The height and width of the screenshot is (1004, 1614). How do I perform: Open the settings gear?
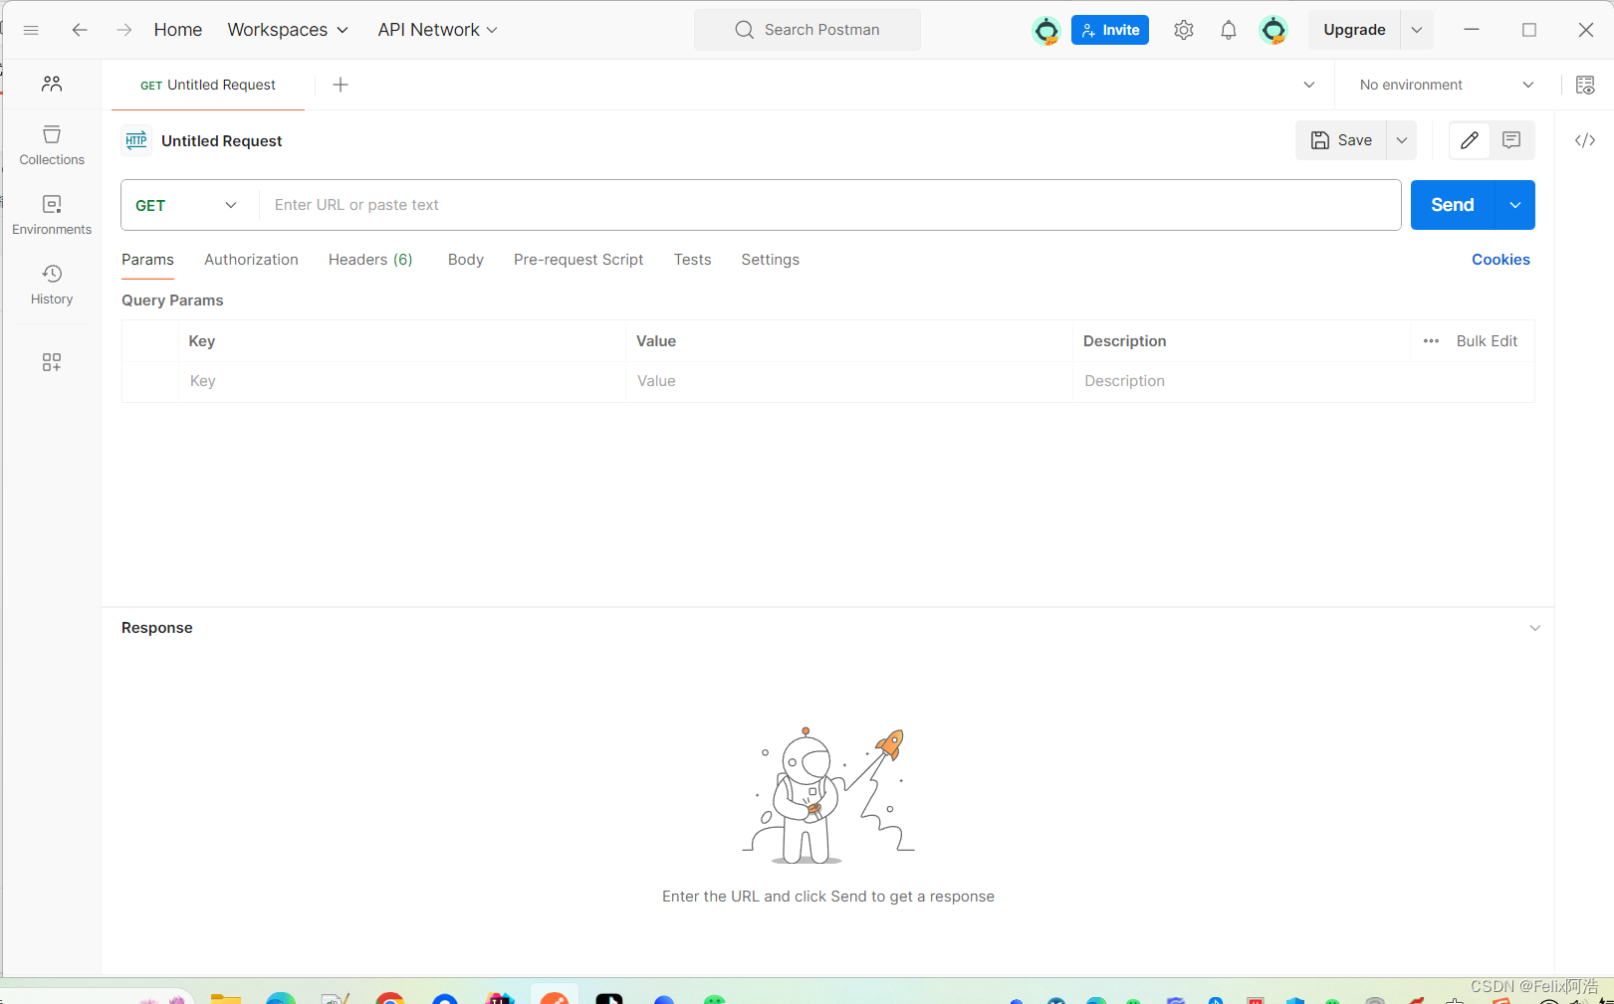pos(1184,30)
